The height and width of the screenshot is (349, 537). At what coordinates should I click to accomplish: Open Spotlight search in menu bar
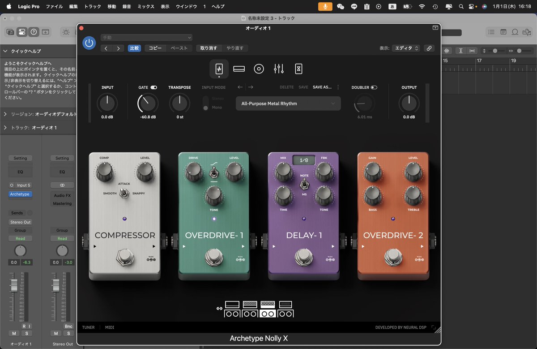(x=461, y=7)
